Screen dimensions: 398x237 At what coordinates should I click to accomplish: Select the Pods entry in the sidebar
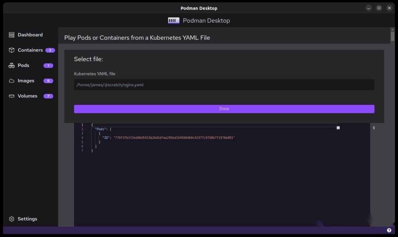24,65
